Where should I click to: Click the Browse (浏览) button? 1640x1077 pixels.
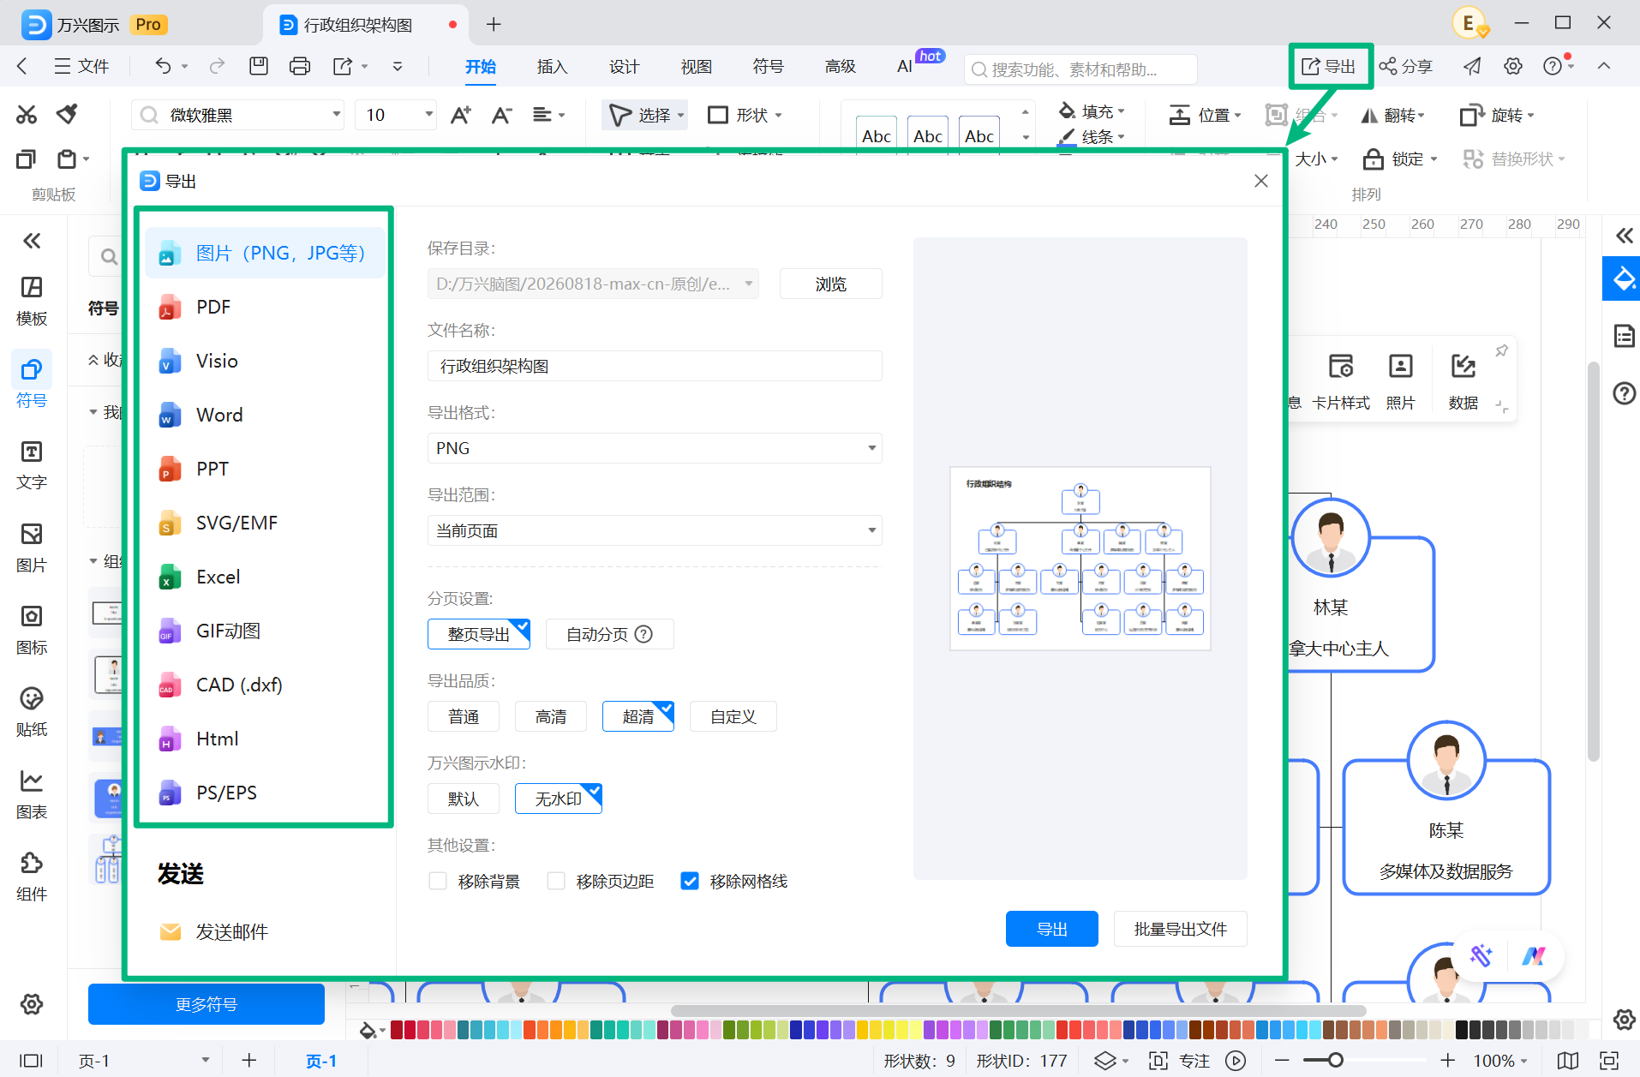[830, 284]
